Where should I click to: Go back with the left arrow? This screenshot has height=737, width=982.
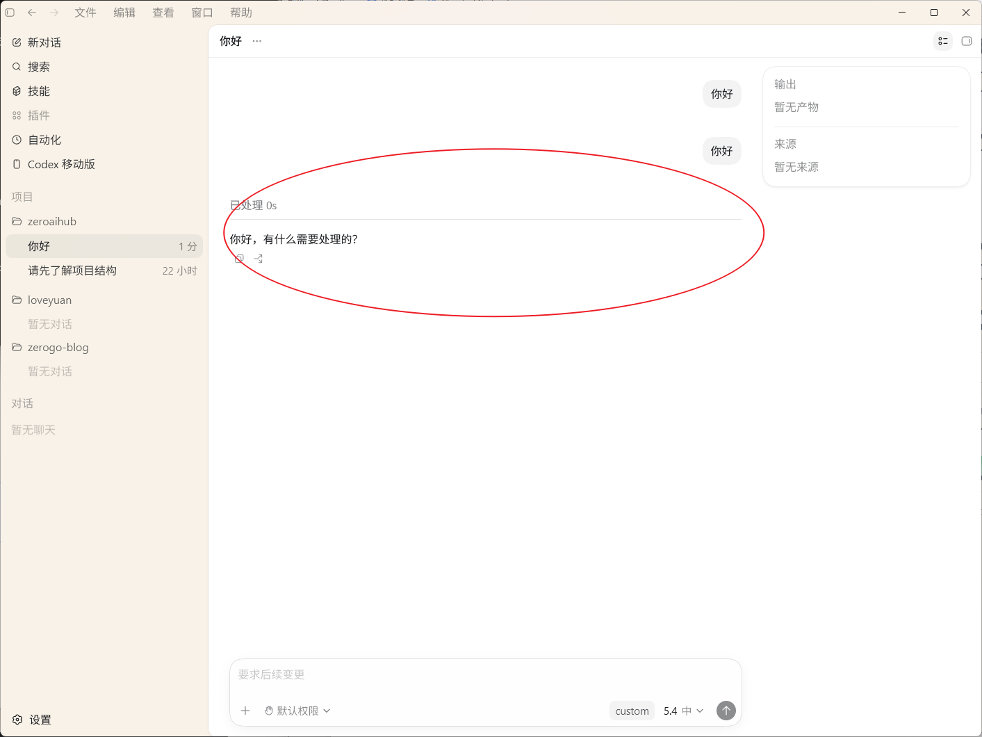(32, 13)
